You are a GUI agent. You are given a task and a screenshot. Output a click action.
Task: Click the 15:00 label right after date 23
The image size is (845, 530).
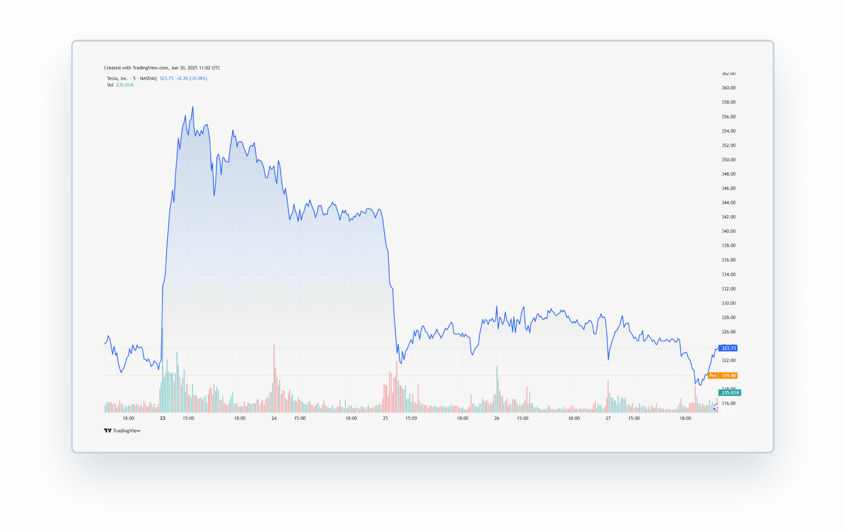(x=188, y=418)
